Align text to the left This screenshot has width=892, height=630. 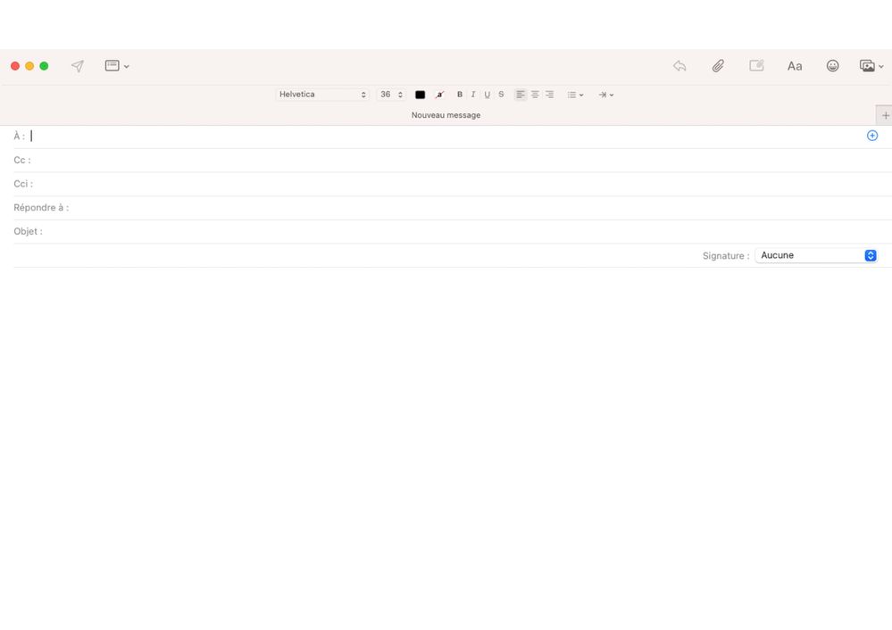pos(520,95)
